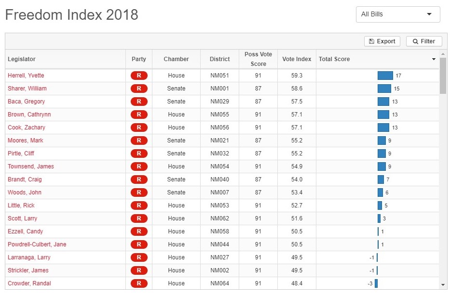The width and height of the screenshot is (450, 295).
Task: Sort by Legislator column header
Action: [22, 59]
